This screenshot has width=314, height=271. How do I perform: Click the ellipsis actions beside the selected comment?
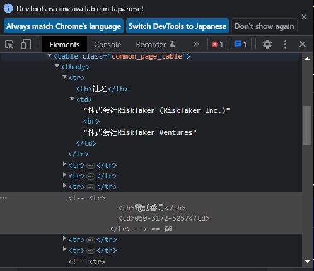pyautogui.click(x=4, y=198)
